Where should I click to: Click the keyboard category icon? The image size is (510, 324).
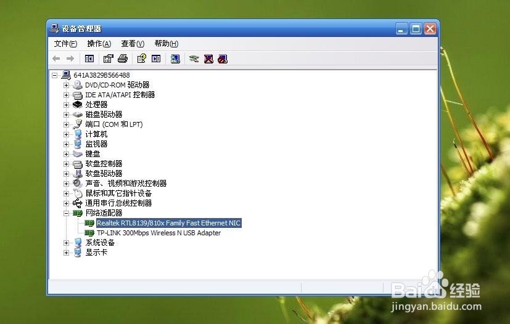click(78, 154)
